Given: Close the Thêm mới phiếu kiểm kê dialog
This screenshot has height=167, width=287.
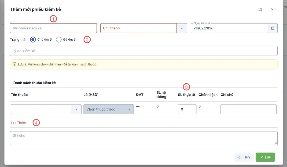Looking at the screenshot, I should pyautogui.click(x=272, y=9).
